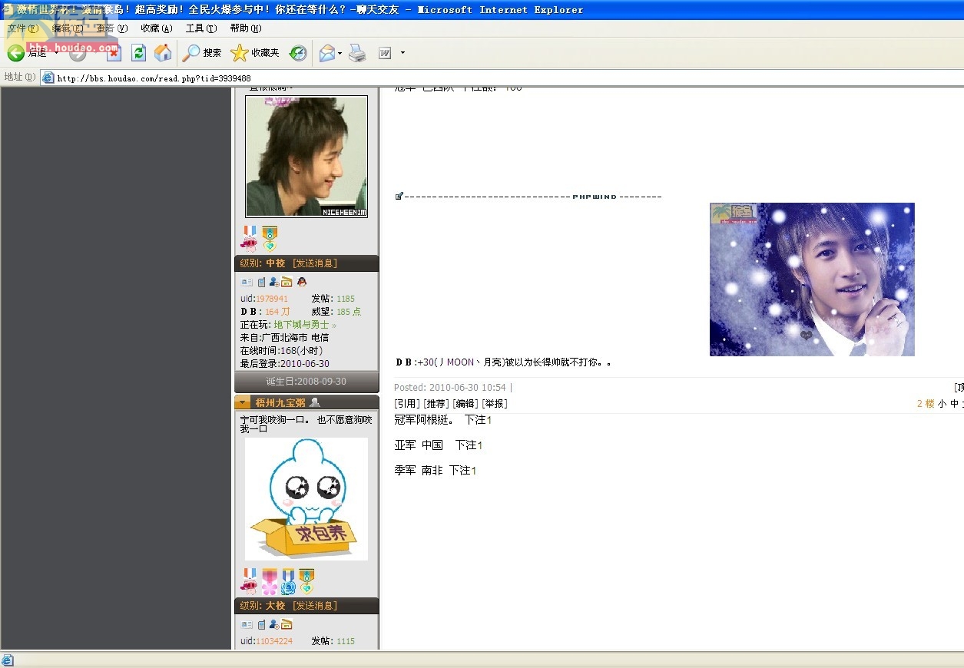Click the 中 font size link
964x668 pixels.
(955, 403)
